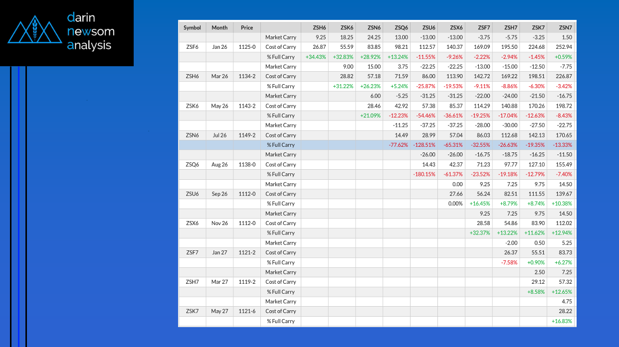The width and height of the screenshot is (619, 347).
Task: Select the Symbol column header
Action: [192, 28]
